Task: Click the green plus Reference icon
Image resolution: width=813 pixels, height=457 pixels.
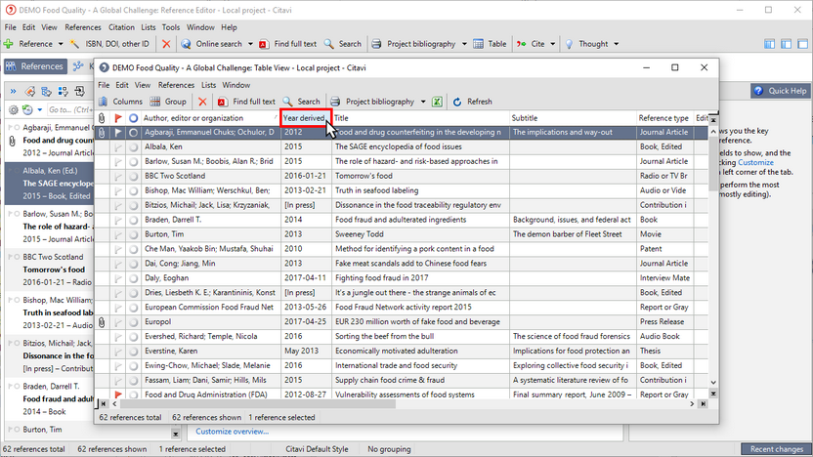Action: [8, 44]
